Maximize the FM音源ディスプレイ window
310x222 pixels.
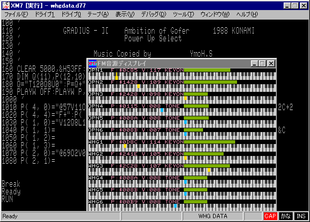[262, 64]
